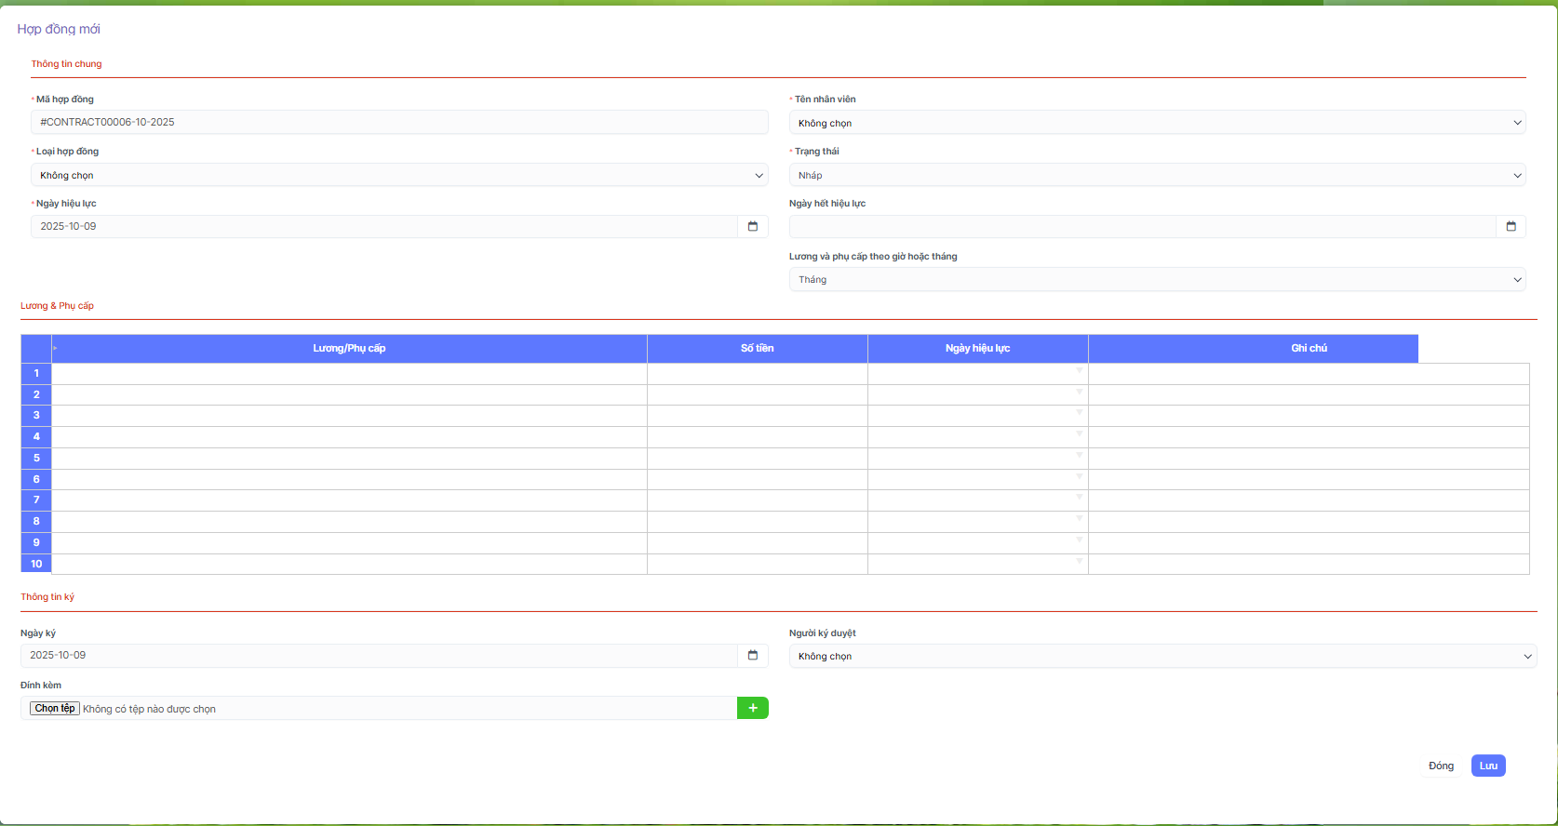The image size is (1558, 826).
Task: Click the Ngày hết hiệu lực date field
Action: [x=1142, y=226]
